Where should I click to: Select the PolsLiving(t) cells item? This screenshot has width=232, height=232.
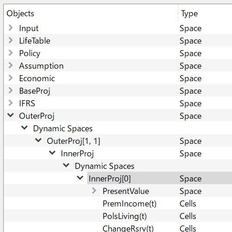(125, 216)
